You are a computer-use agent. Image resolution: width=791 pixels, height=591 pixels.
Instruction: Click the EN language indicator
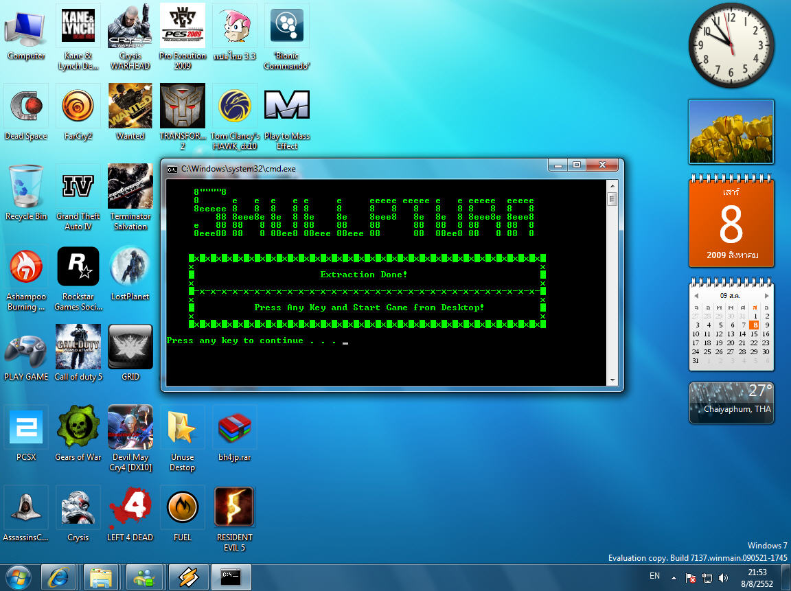pyautogui.click(x=654, y=576)
